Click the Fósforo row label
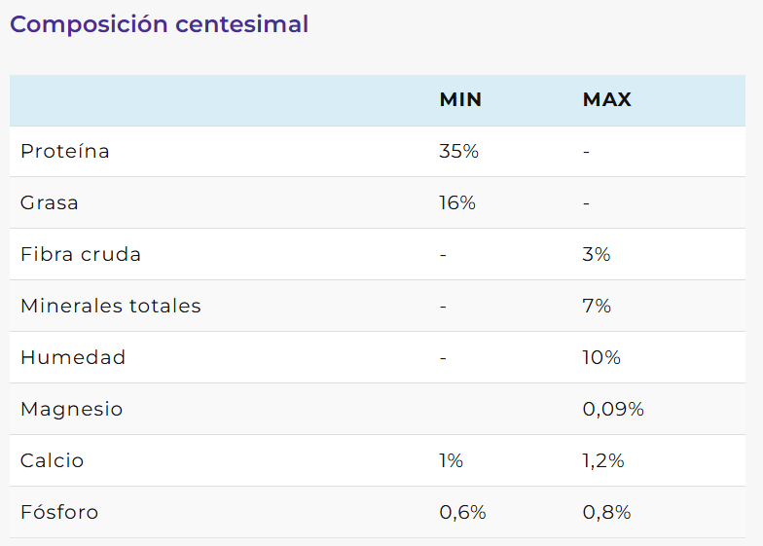The width and height of the screenshot is (763, 546). [59, 513]
